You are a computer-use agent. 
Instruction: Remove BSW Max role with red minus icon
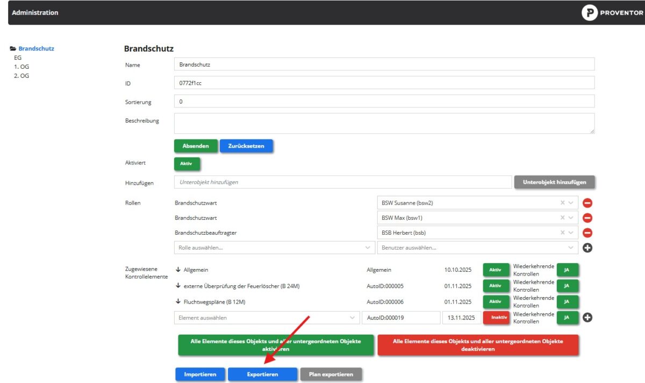tap(587, 218)
